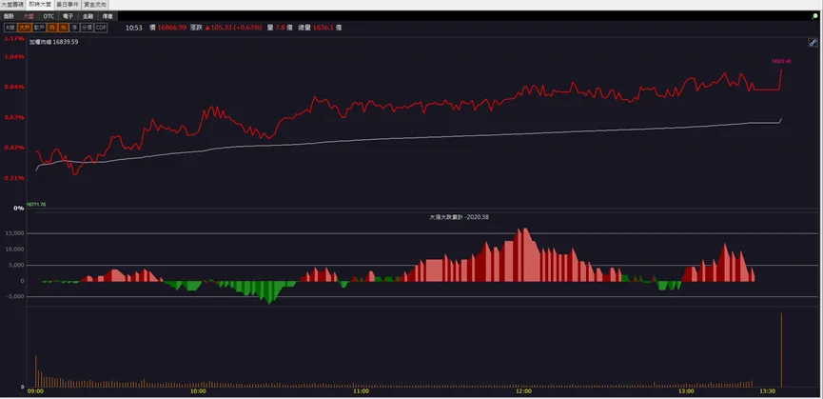Click the -5,000 indicator axis label

click(15, 296)
